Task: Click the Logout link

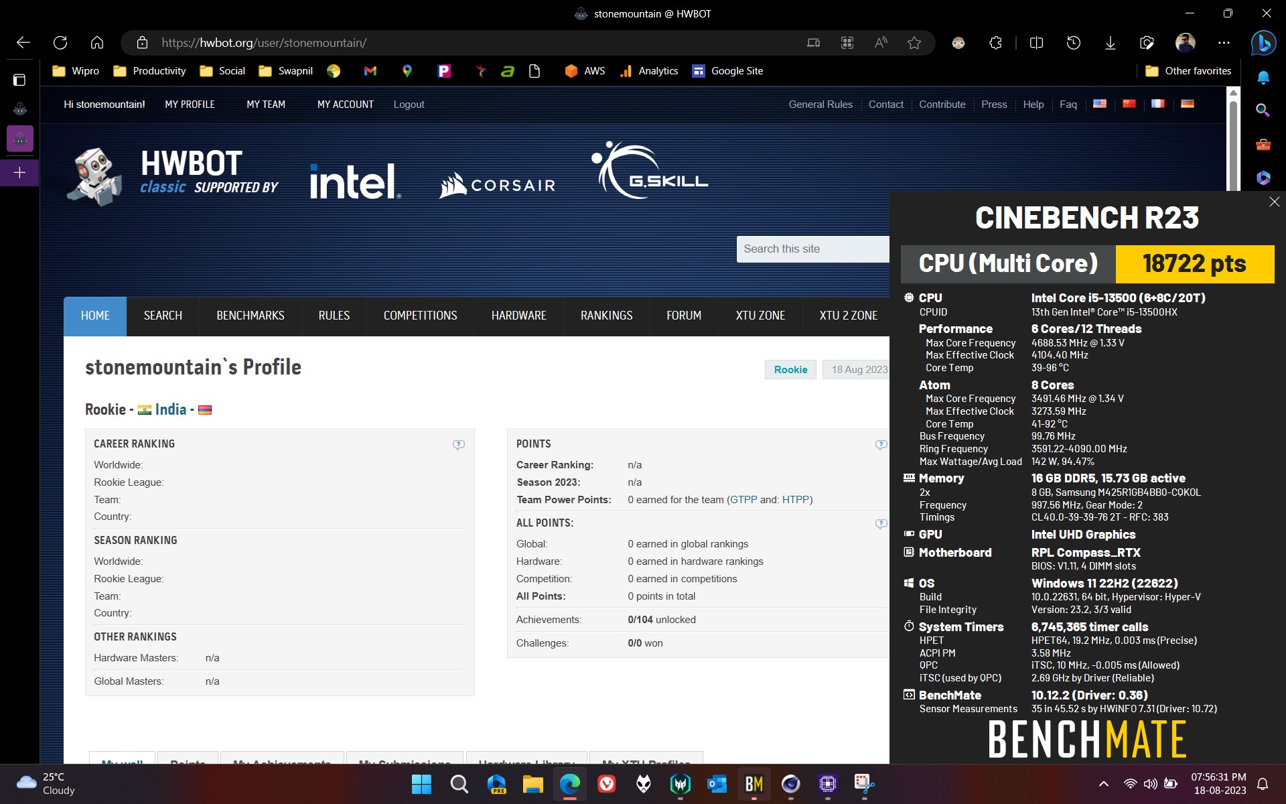Action: (x=409, y=105)
